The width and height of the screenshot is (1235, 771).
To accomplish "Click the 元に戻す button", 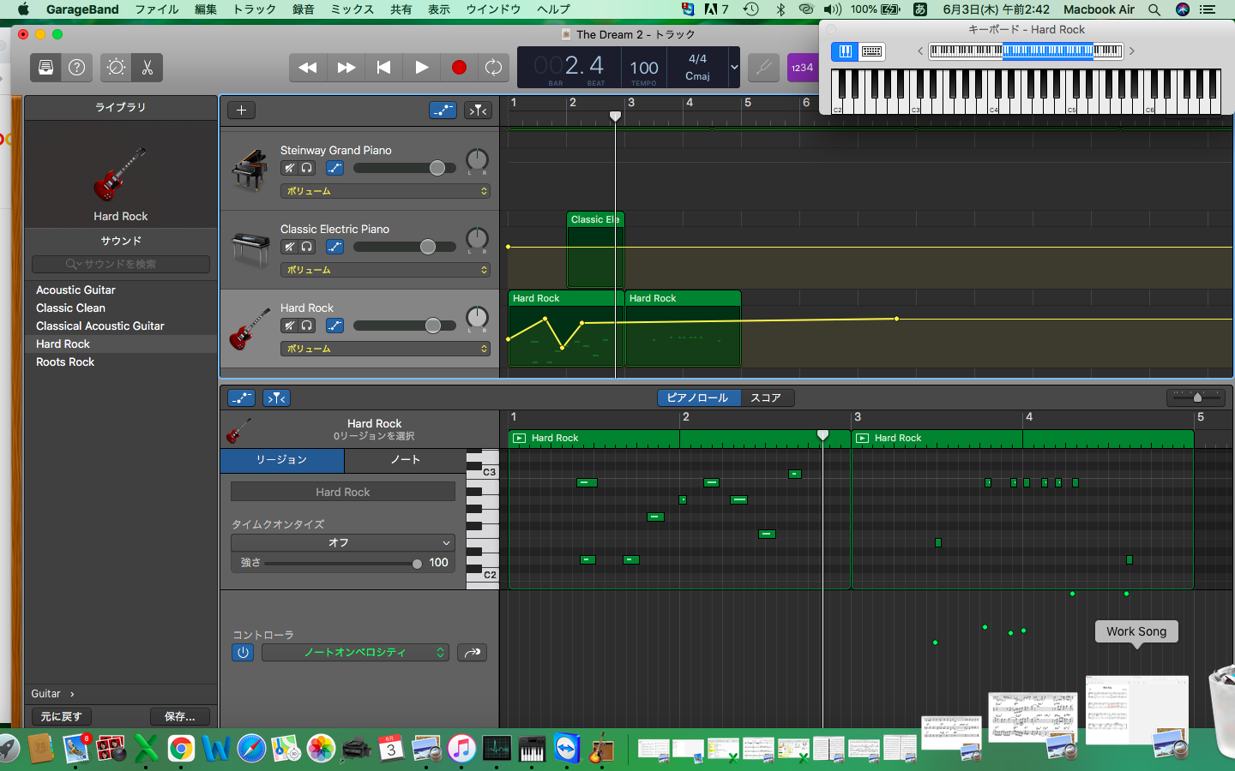I will tap(61, 716).
